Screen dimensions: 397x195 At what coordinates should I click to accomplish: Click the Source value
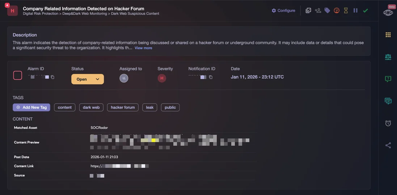pos(97,175)
